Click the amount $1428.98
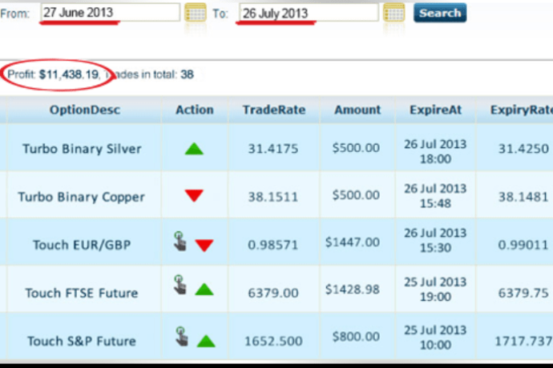553x368 pixels. click(x=353, y=289)
